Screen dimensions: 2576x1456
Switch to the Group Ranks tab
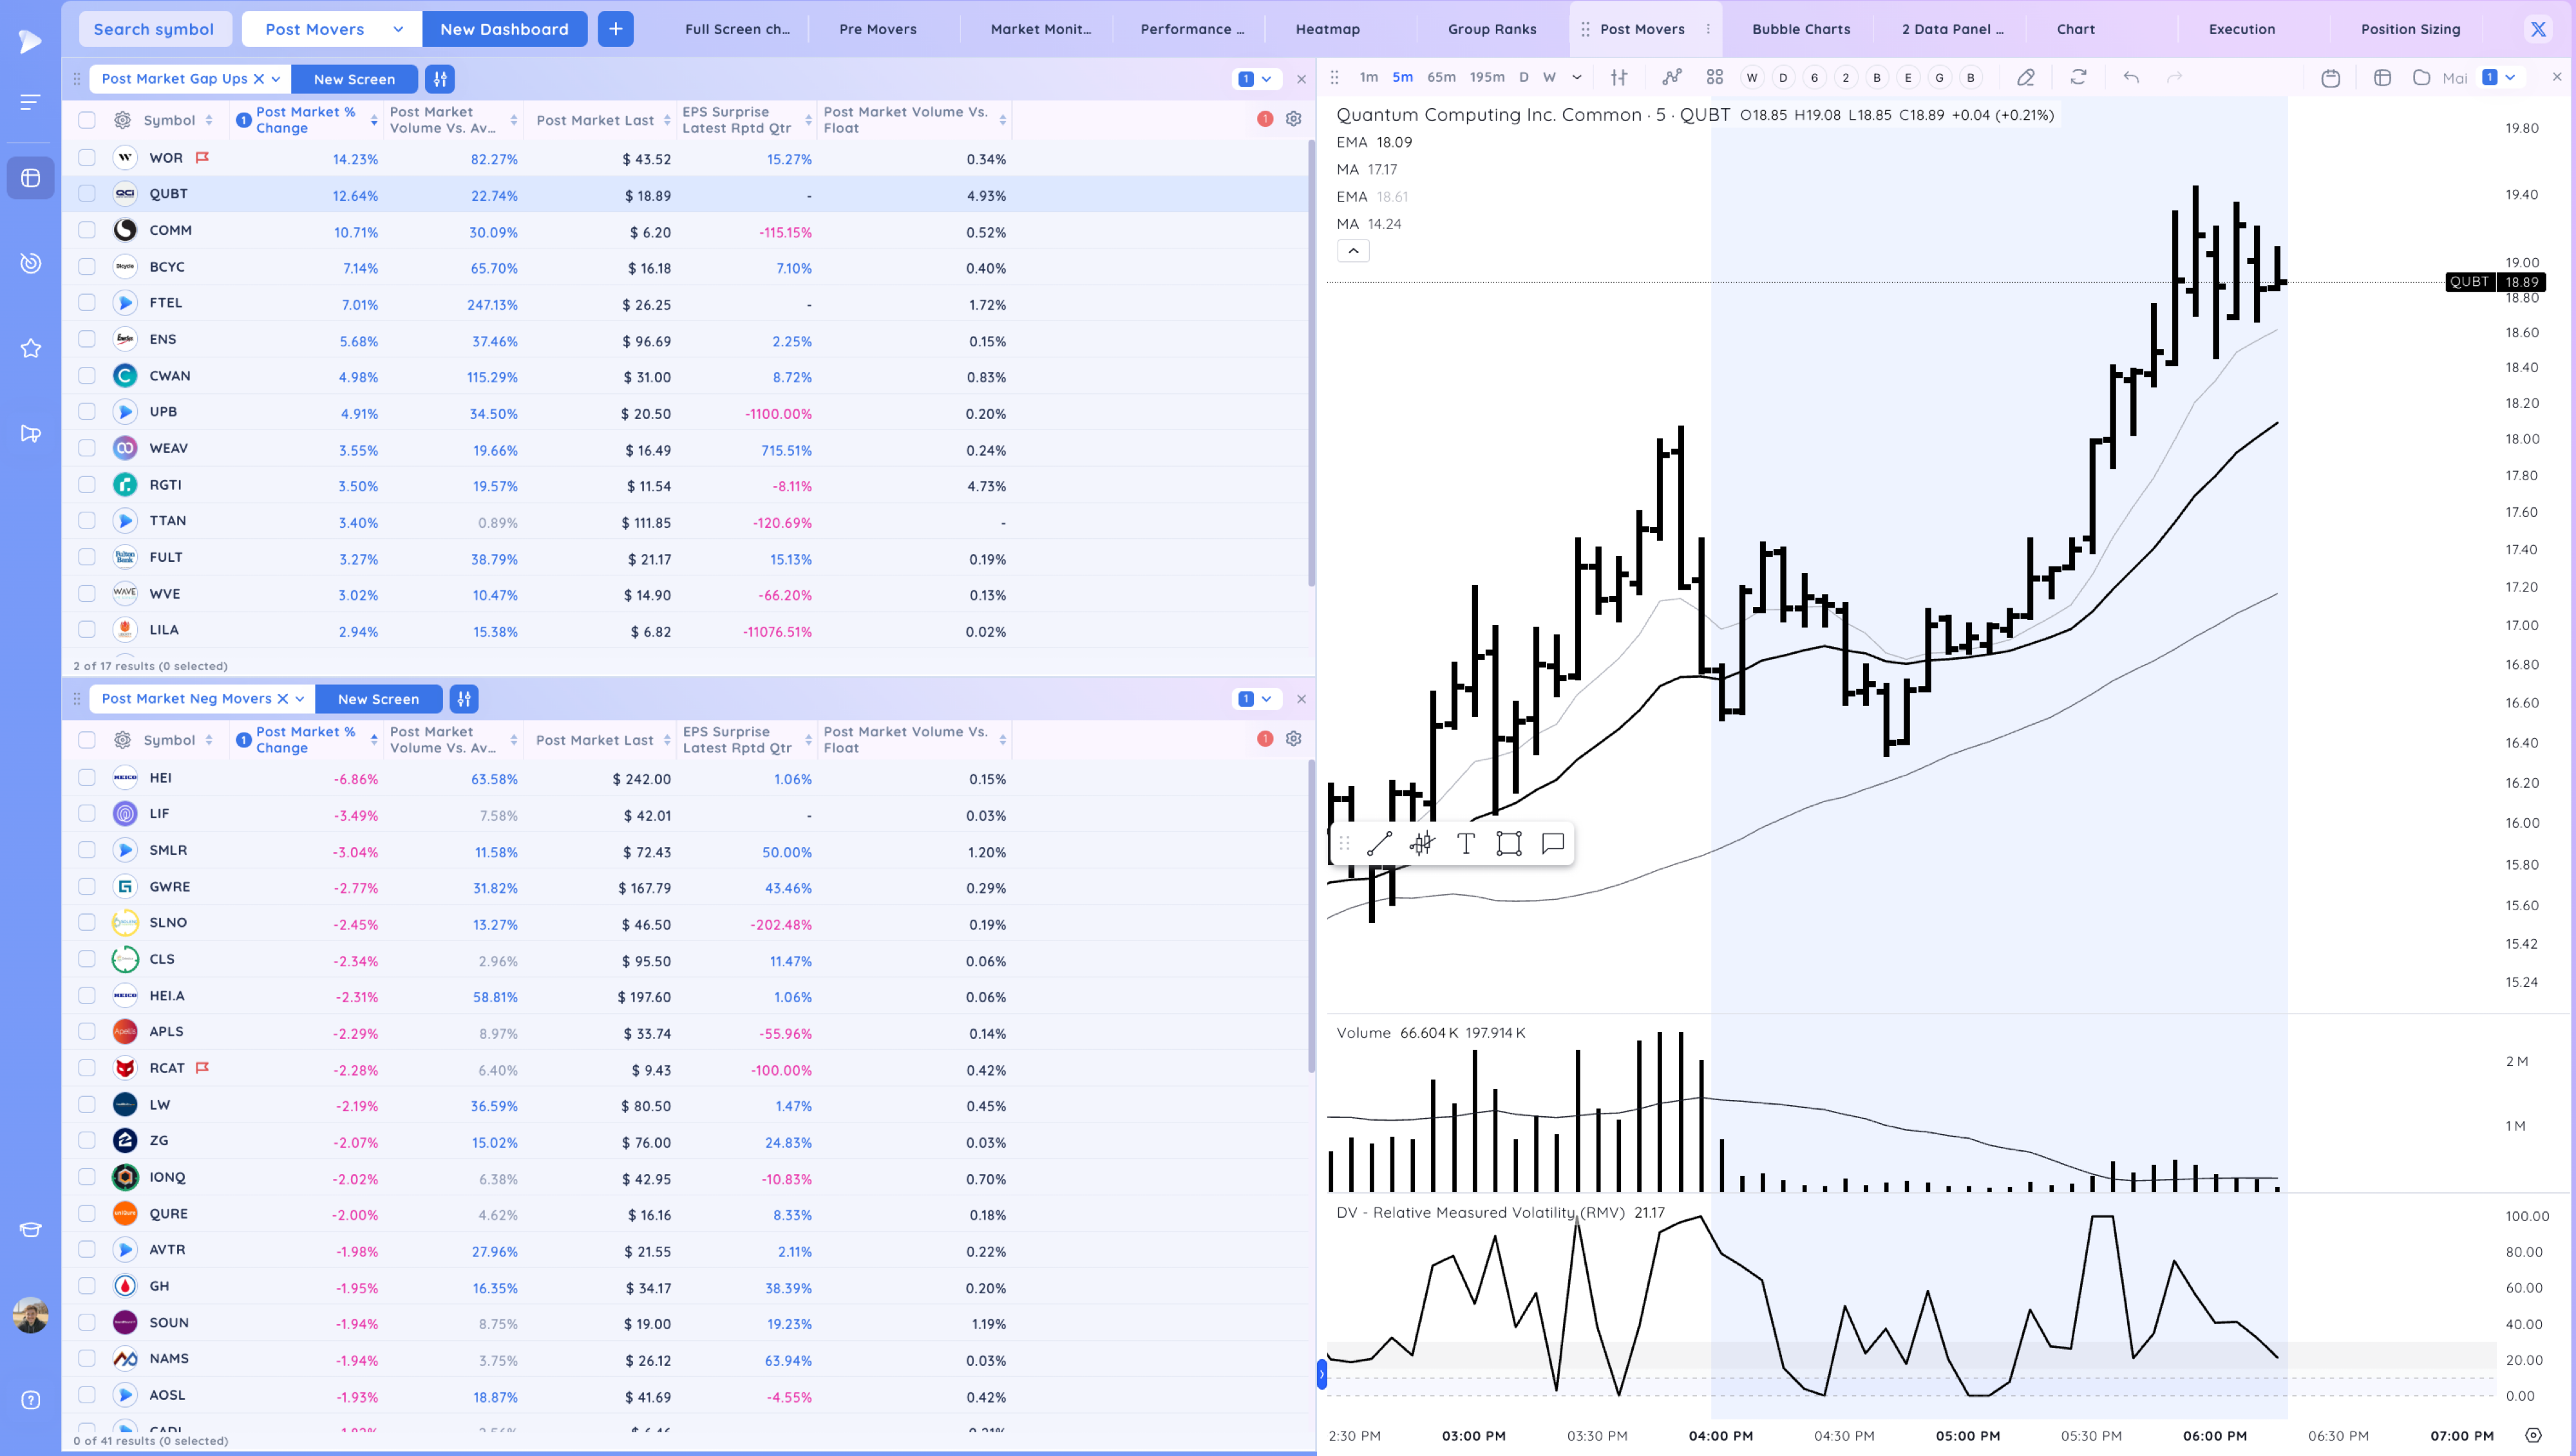click(x=1492, y=29)
